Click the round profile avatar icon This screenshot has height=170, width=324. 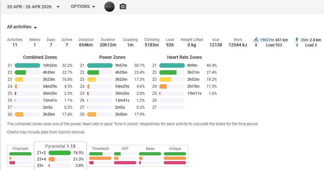pos(109,7)
